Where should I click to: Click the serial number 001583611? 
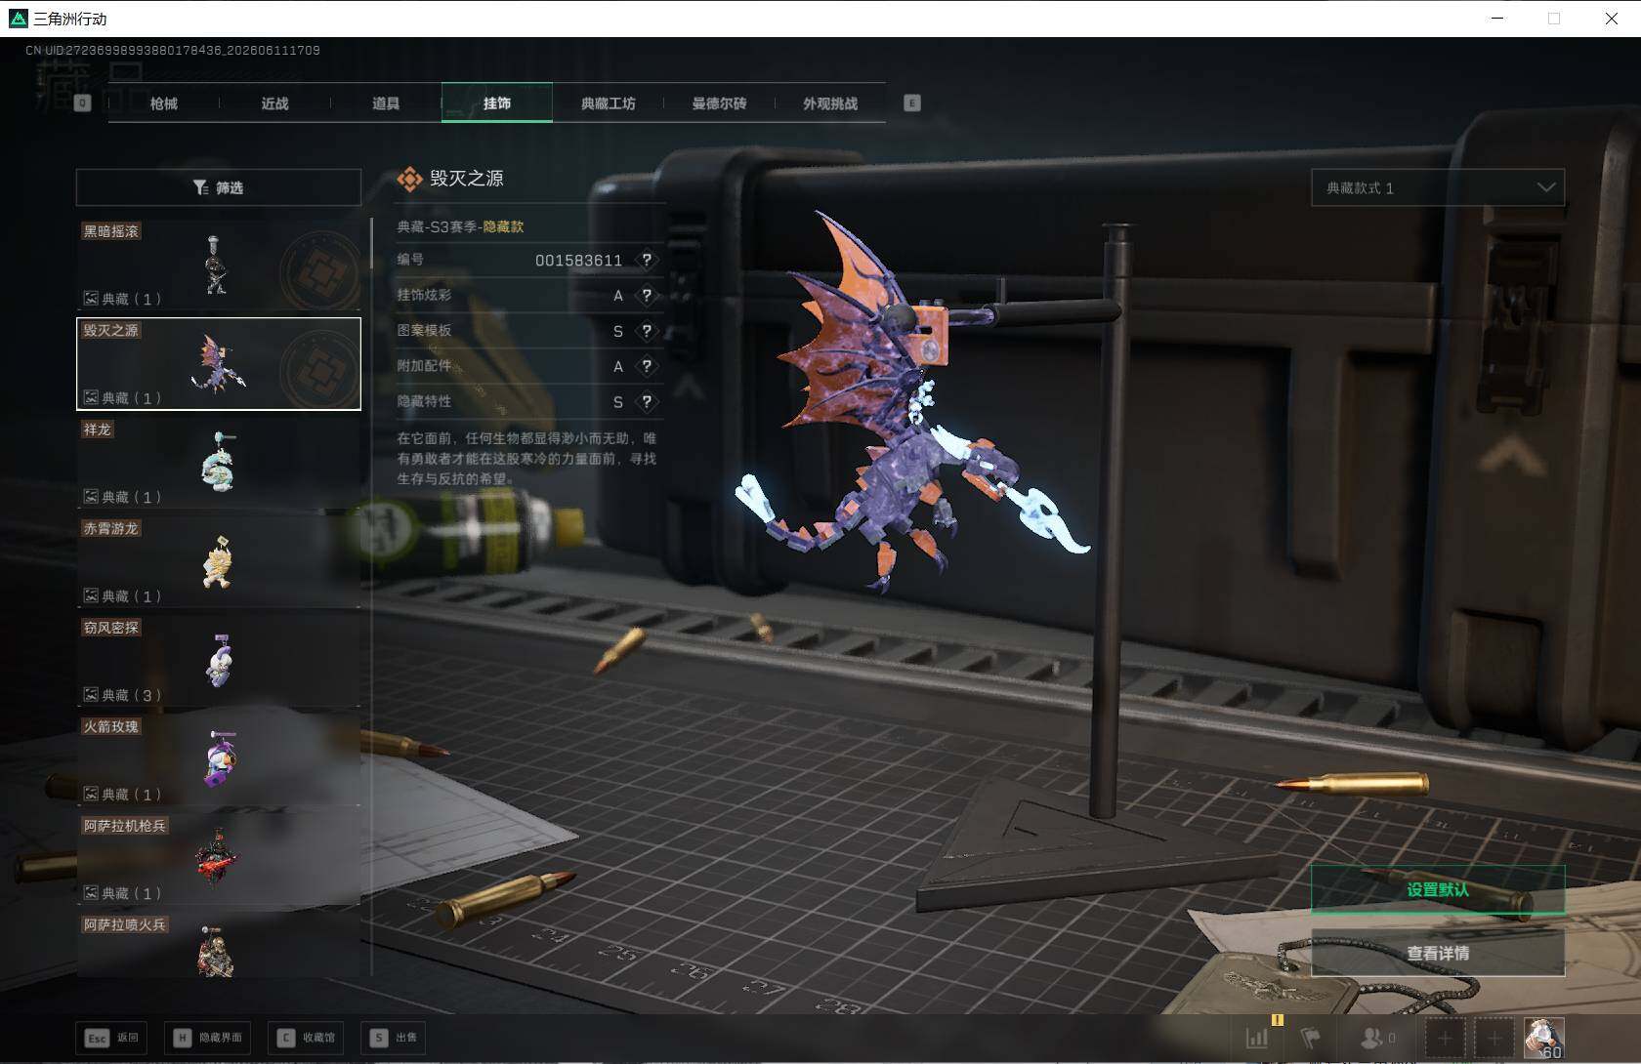pos(578,261)
